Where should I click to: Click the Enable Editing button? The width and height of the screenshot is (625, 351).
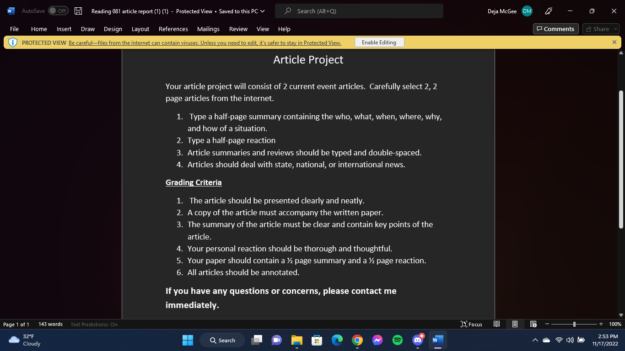click(379, 43)
